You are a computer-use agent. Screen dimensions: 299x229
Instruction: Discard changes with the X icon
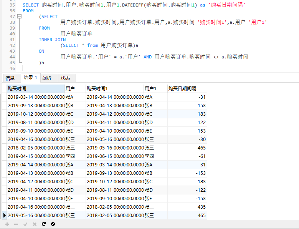tap(35, 224)
